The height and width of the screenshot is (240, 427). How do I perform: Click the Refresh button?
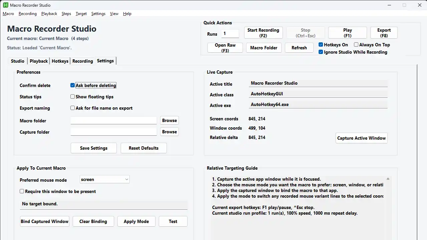pyautogui.click(x=299, y=48)
